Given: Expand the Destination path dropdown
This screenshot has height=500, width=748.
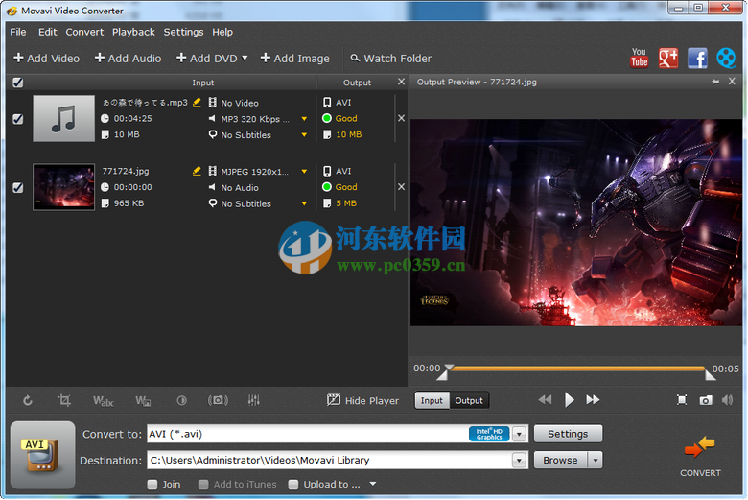Looking at the screenshot, I should click(x=519, y=461).
